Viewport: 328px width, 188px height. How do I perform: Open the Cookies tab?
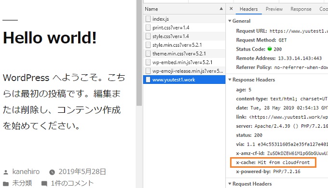click(x=323, y=9)
